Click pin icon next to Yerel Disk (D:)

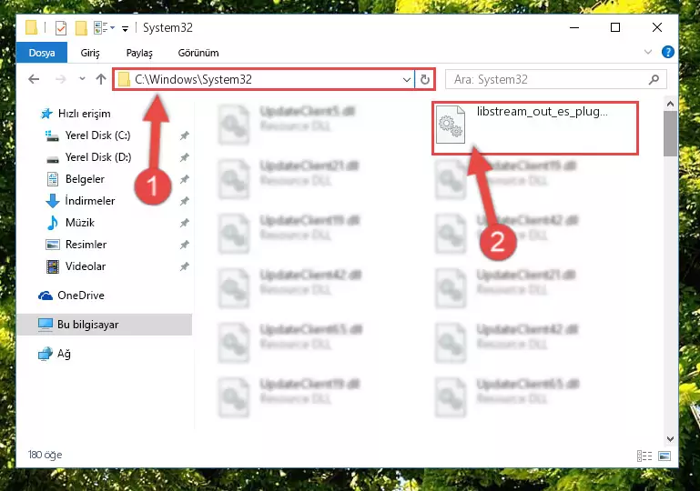point(184,157)
